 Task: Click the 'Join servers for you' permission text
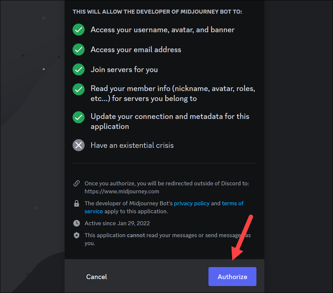coord(124,69)
